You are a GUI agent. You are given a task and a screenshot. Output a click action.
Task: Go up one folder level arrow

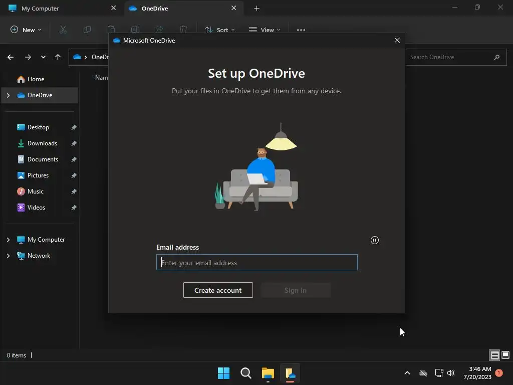click(x=58, y=57)
